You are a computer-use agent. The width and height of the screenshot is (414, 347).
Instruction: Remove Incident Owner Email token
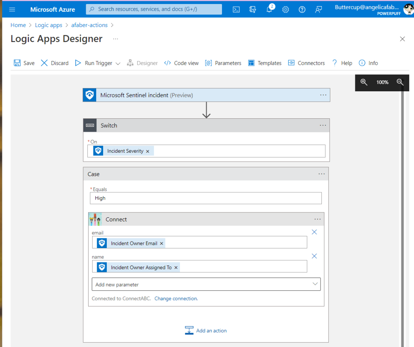pos(162,244)
